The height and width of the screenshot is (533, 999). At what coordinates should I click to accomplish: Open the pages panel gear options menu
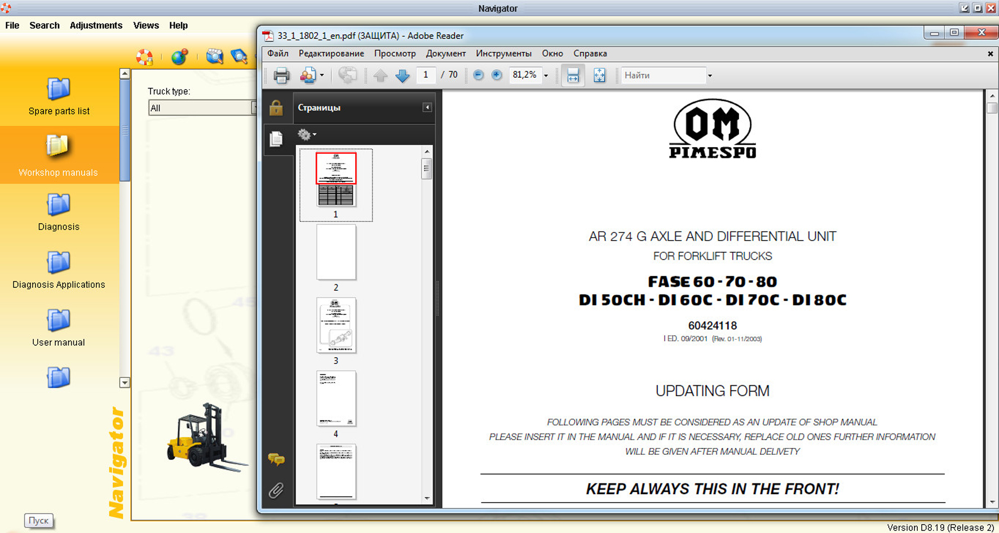(x=307, y=135)
